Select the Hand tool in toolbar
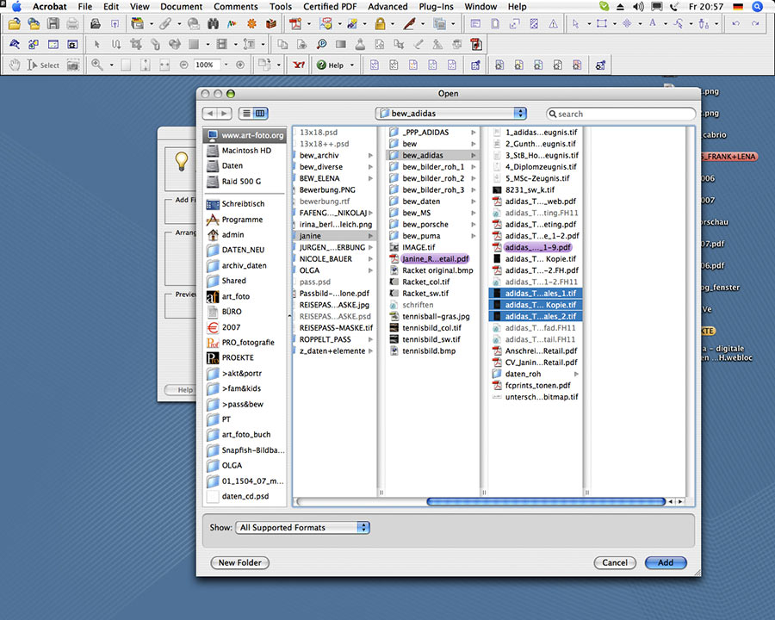This screenshot has width=775, height=620. click(x=15, y=65)
